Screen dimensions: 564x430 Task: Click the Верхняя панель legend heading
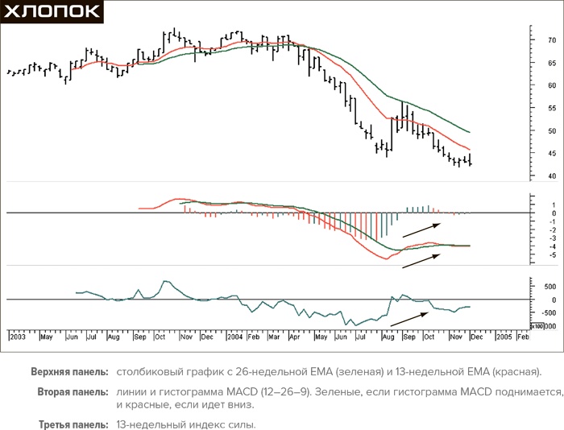69,372
